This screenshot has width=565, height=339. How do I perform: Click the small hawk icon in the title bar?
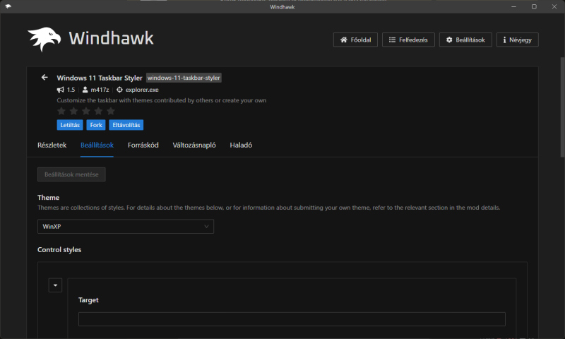click(8, 6)
